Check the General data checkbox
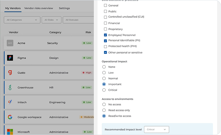 [105, 5]
